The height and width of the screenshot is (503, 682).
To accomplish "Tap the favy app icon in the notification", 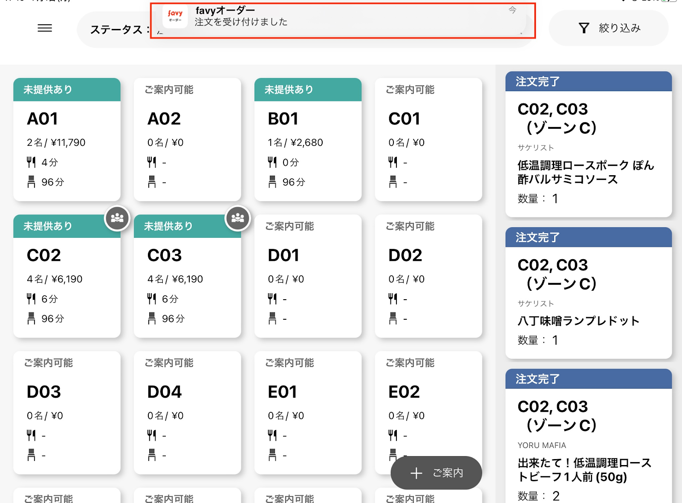I will [175, 17].
